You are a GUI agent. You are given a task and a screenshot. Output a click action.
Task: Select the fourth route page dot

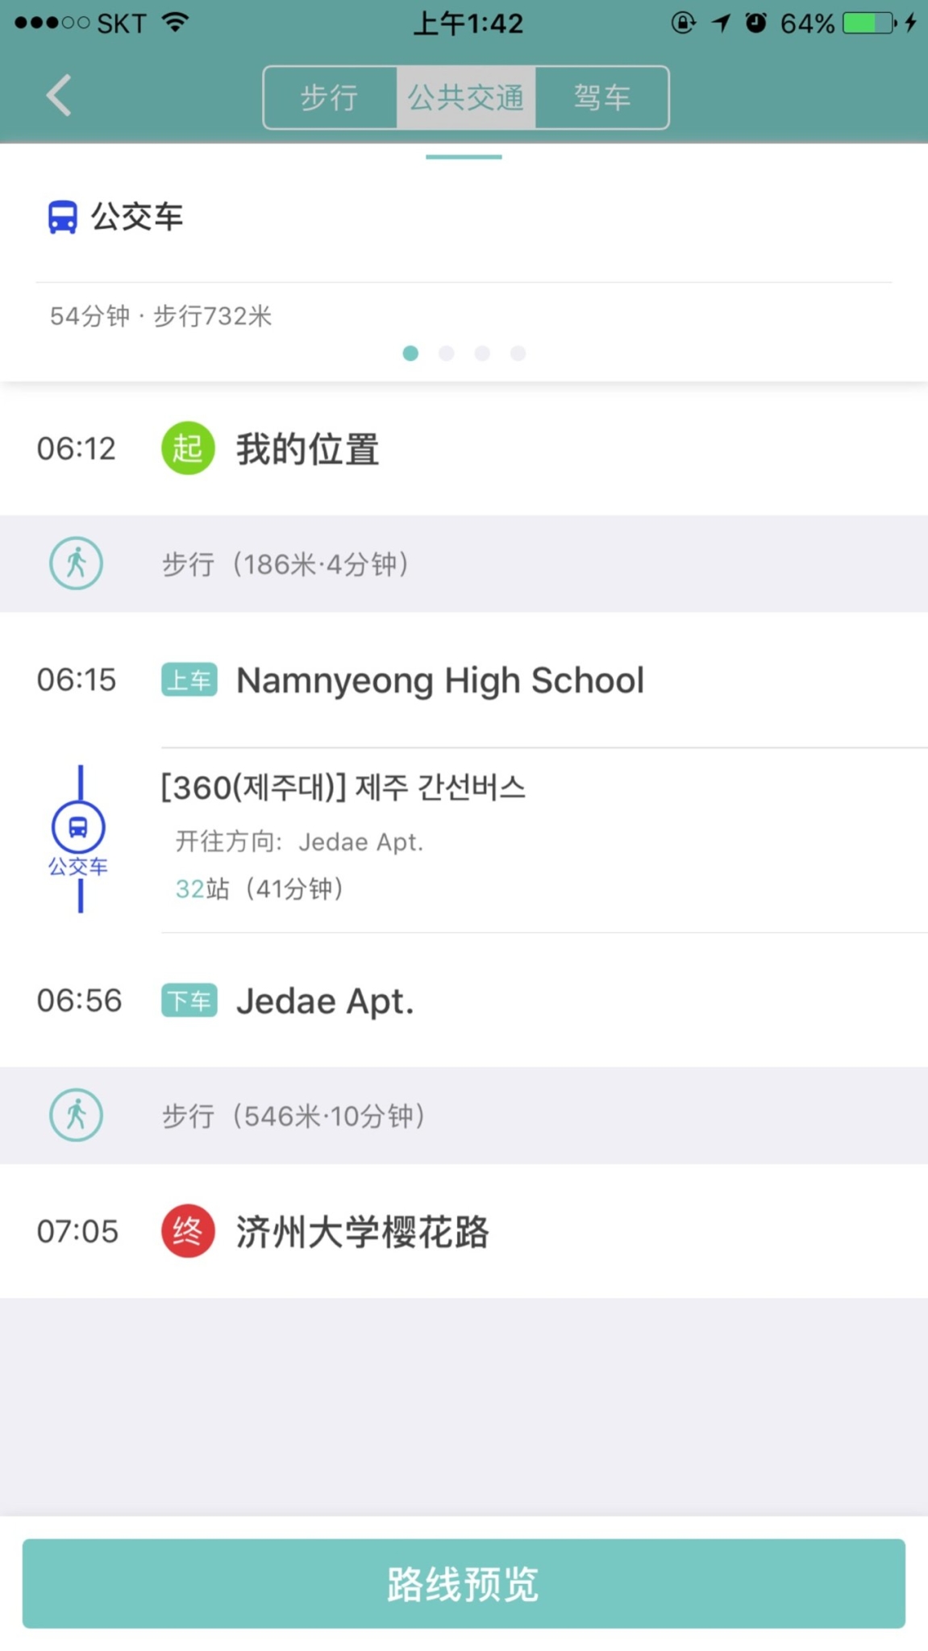(518, 353)
